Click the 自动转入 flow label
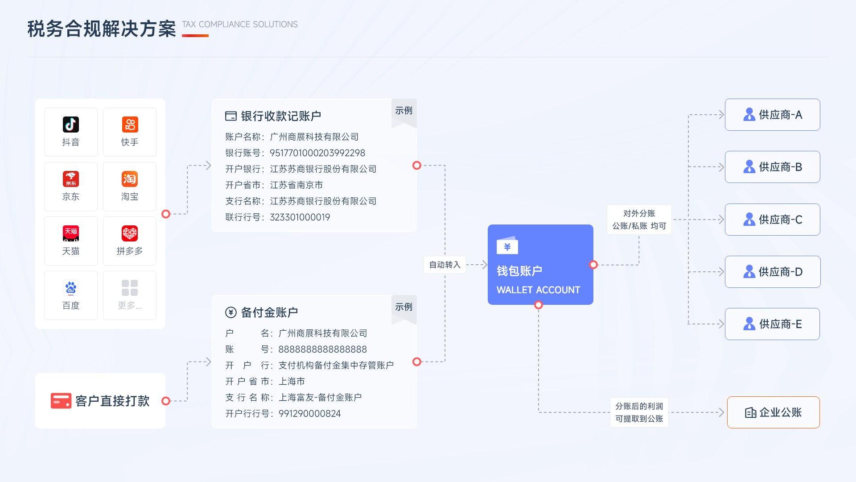The height and width of the screenshot is (482, 856). coord(444,265)
